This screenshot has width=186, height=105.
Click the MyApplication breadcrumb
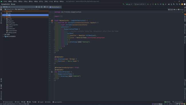[5, 4]
